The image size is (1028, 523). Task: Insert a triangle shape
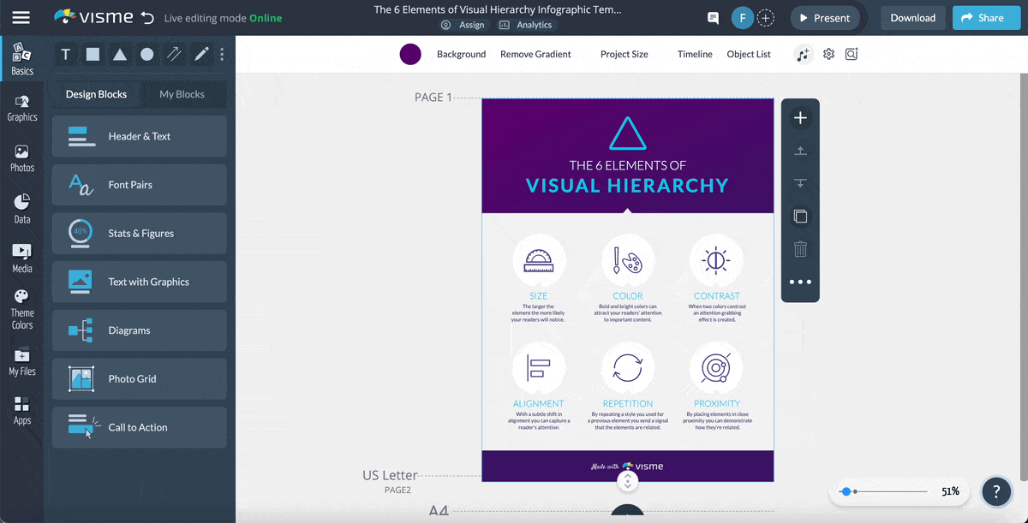pos(120,54)
